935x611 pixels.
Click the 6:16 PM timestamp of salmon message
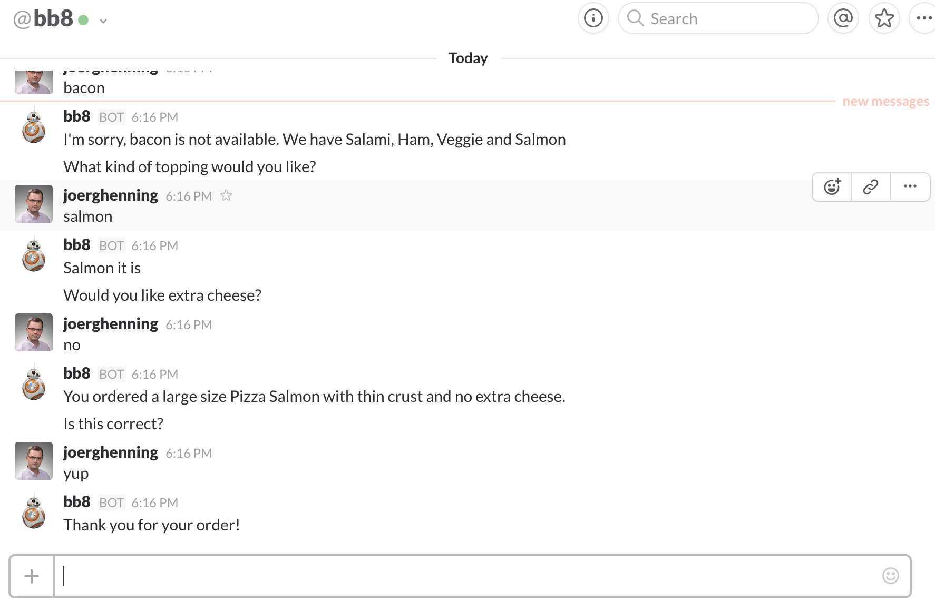pyautogui.click(x=189, y=196)
